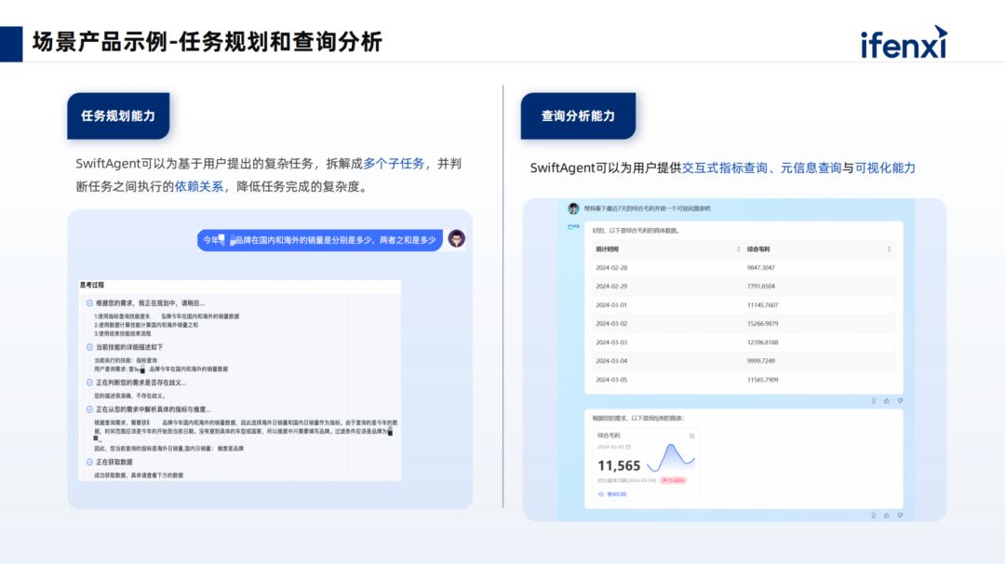Click the blue text 多个子任务
Viewport: 1005px width, 564px height.
(x=394, y=164)
